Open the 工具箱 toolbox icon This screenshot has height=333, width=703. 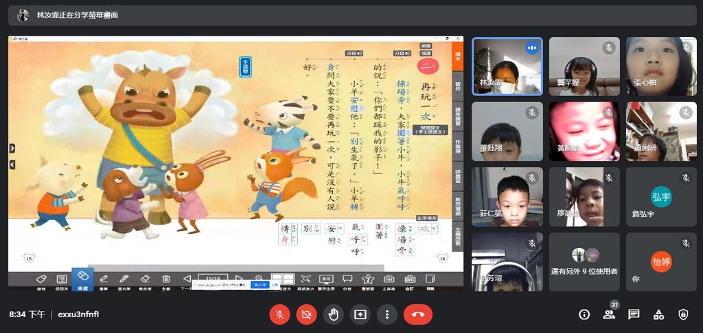[x=389, y=280]
